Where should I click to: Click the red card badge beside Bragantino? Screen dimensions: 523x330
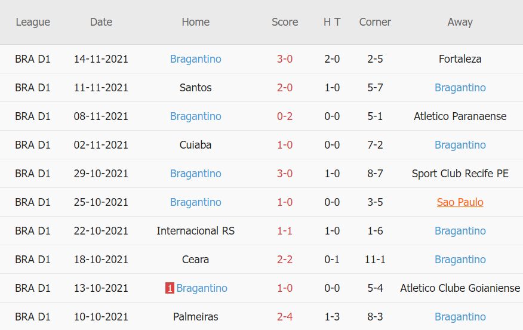click(170, 288)
